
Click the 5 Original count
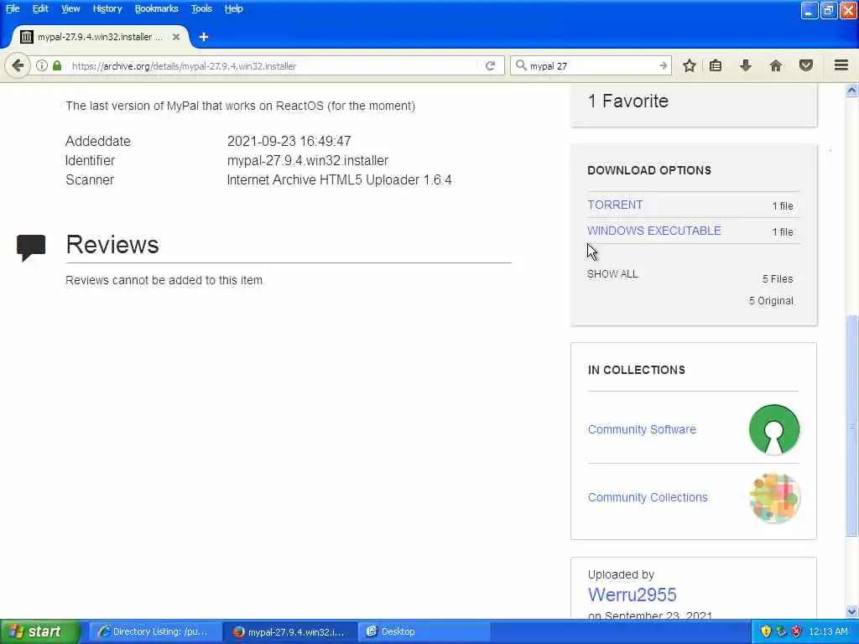point(771,301)
